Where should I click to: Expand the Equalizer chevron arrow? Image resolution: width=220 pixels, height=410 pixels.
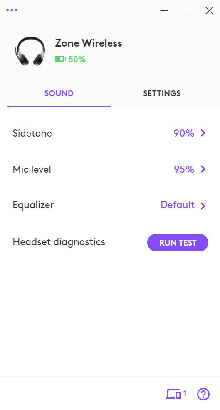pyautogui.click(x=203, y=206)
